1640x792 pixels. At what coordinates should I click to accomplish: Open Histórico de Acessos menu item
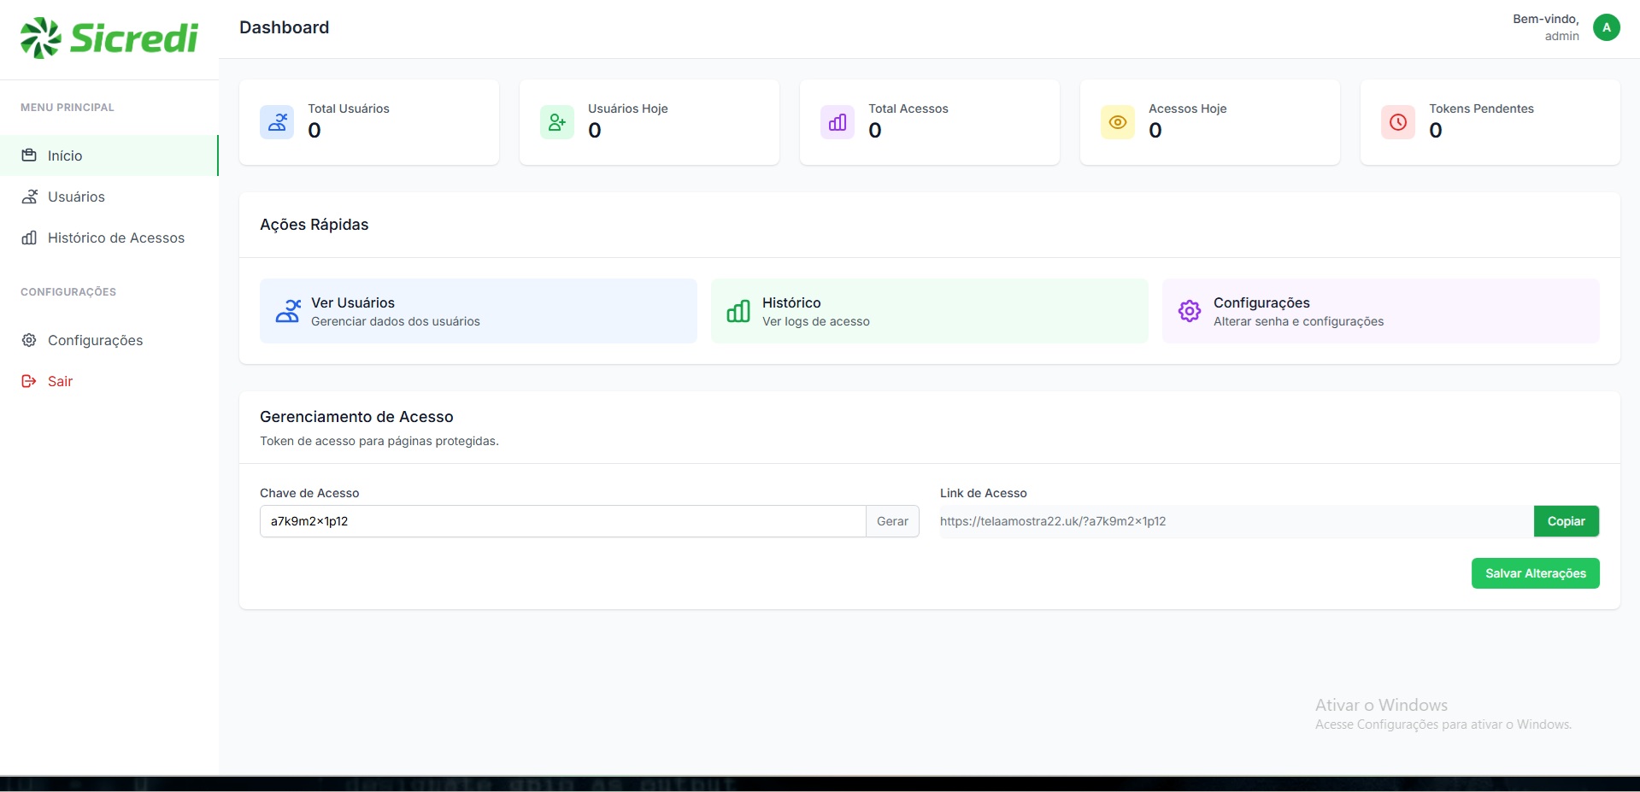tap(115, 238)
